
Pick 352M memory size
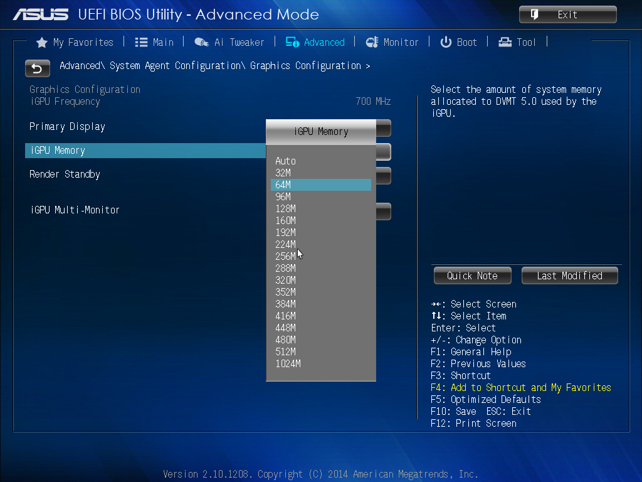[321, 292]
